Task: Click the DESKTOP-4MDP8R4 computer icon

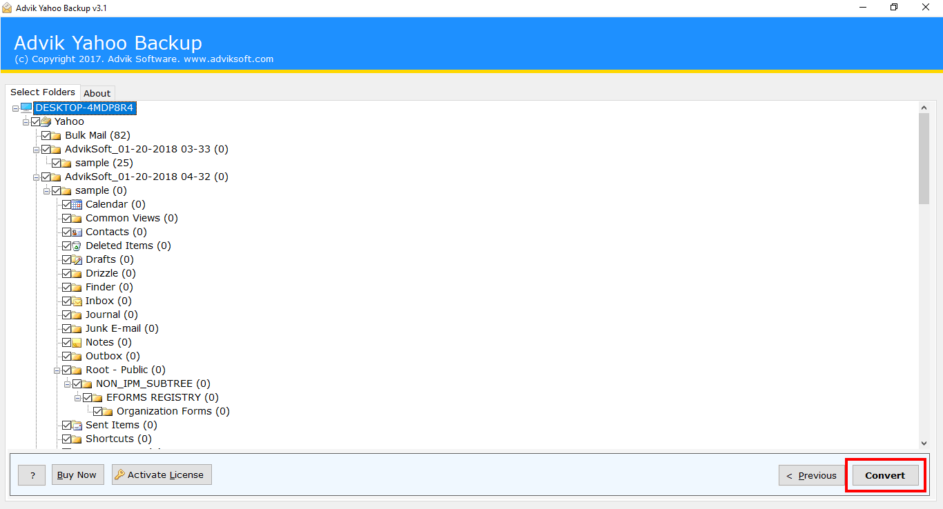Action: 26,108
